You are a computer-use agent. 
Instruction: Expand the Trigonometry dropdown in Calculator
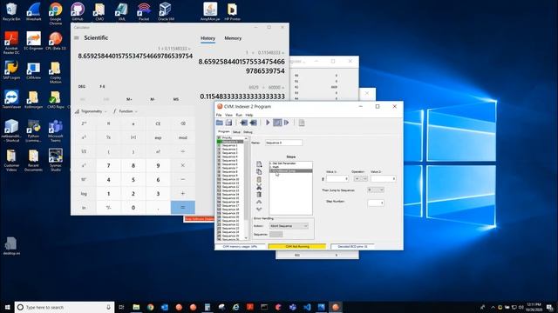pos(91,111)
